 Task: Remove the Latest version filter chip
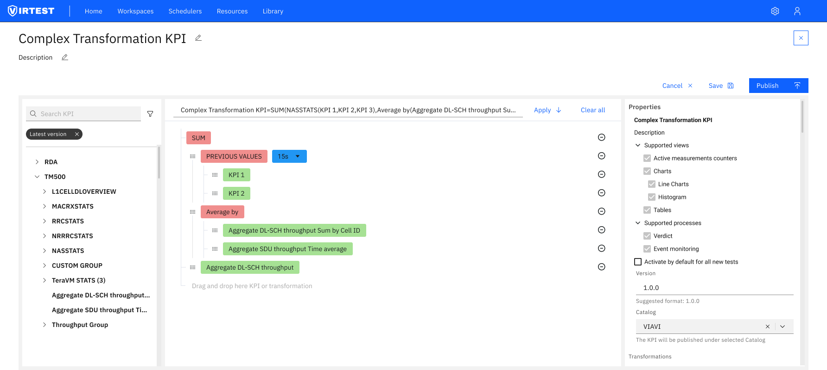coord(77,134)
